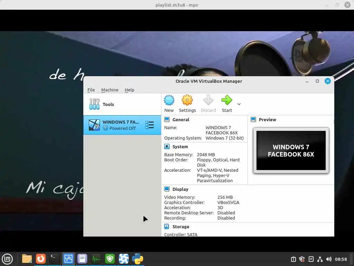
Task: Open the system monitor taskbar icon
Action: pyautogui.click(x=96, y=259)
